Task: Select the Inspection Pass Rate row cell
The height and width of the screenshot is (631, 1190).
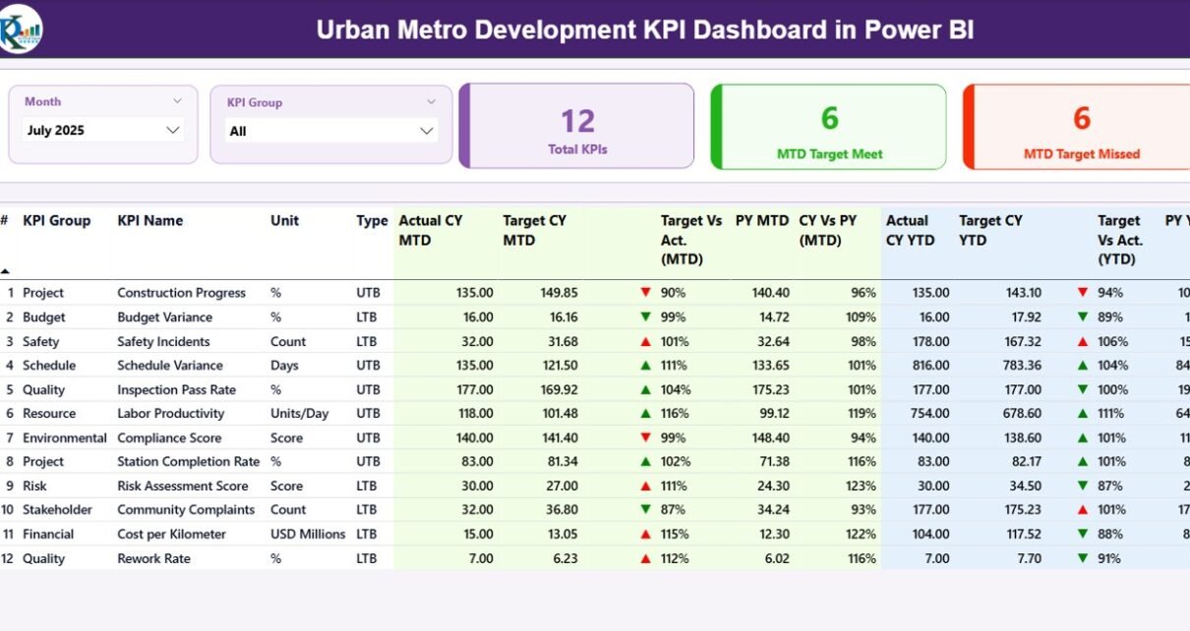Action: (x=176, y=390)
